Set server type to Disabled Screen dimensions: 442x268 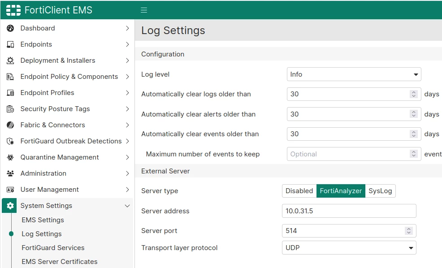coord(299,191)
